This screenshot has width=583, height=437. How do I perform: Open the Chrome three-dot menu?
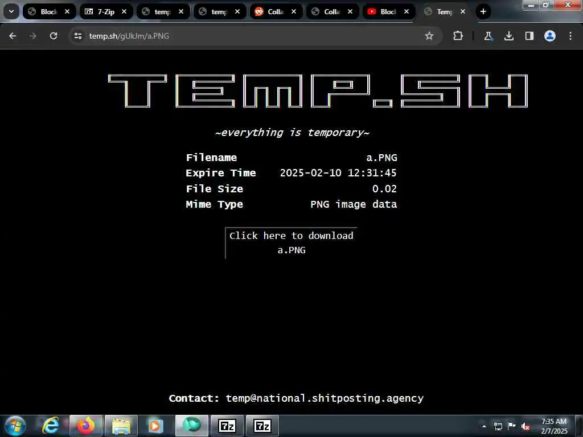(570, 36)
